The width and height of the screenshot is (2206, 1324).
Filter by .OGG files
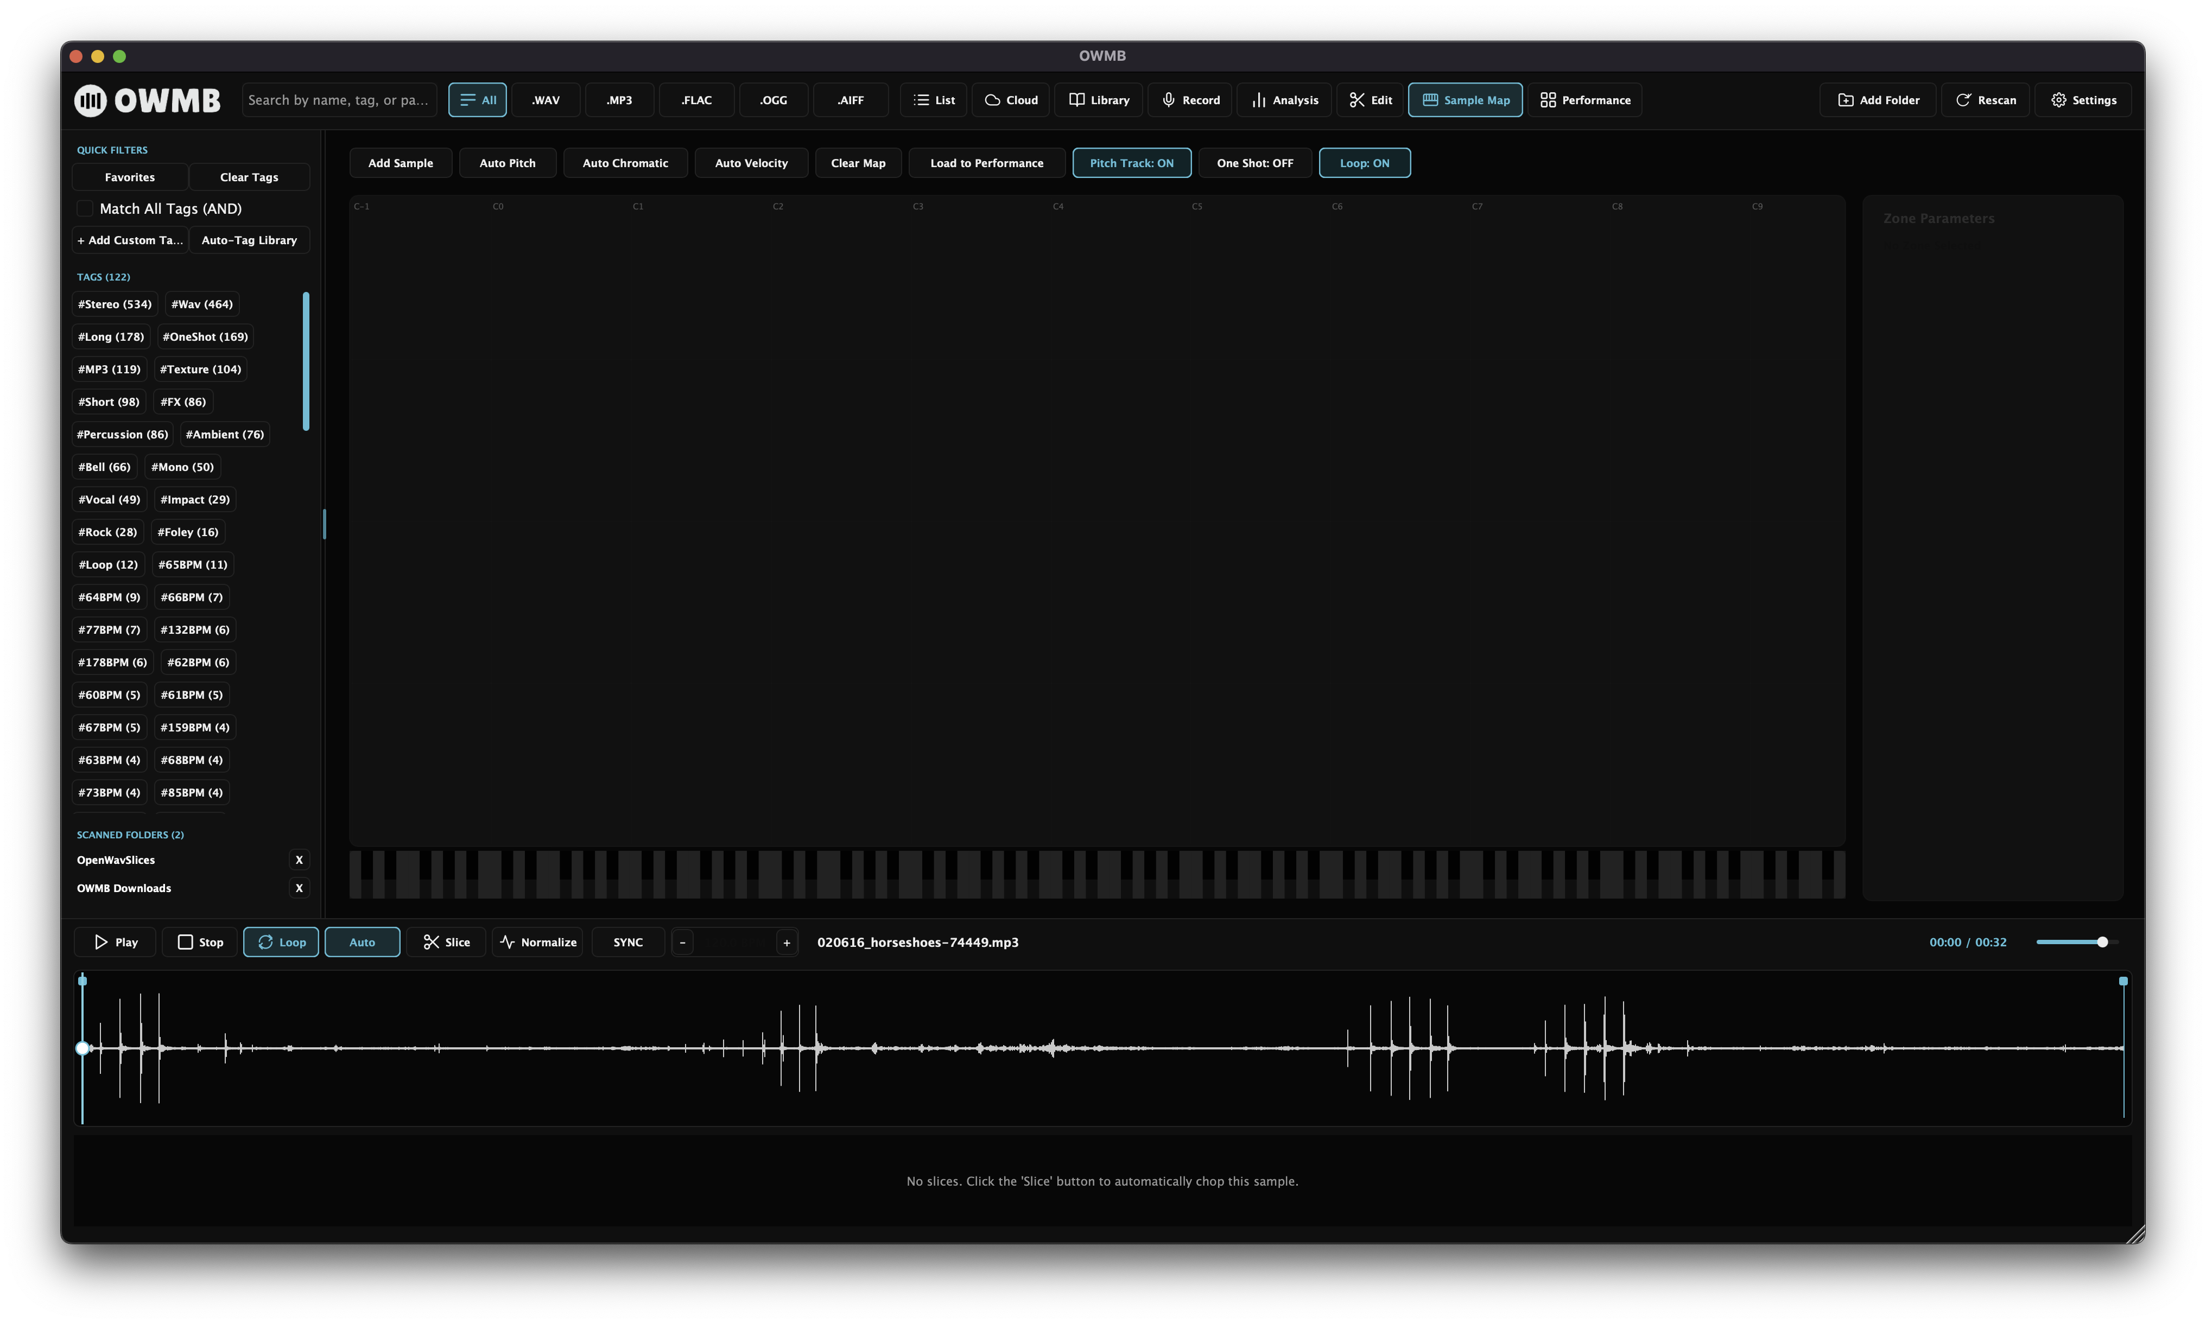774,100
